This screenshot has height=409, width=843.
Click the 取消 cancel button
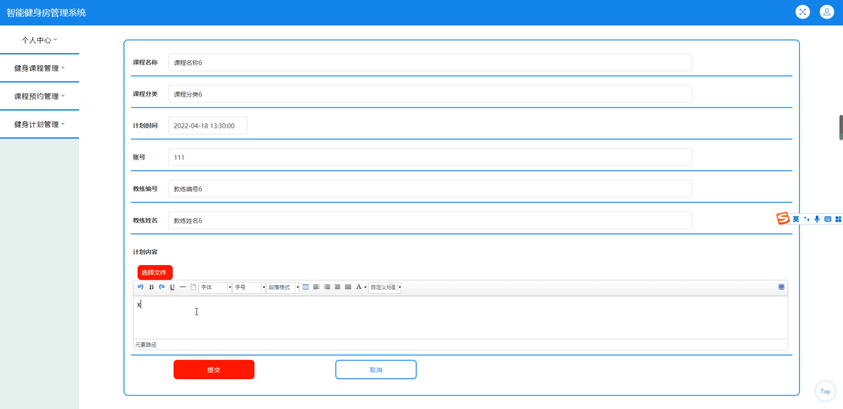pos(376,369)
